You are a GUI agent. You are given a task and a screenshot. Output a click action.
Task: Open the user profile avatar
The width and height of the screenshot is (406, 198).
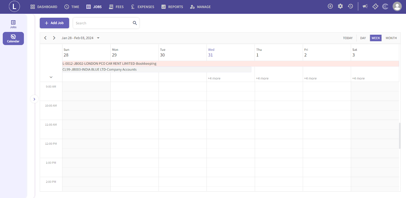pyautogui.click(x=397, y=6)
